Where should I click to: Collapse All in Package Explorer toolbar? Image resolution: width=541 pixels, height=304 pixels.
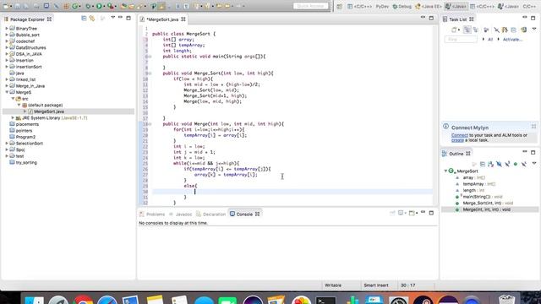tap(84, 19)
